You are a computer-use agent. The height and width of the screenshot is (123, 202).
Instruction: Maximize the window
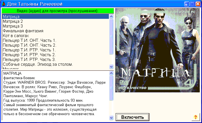(x=192, y=4)
